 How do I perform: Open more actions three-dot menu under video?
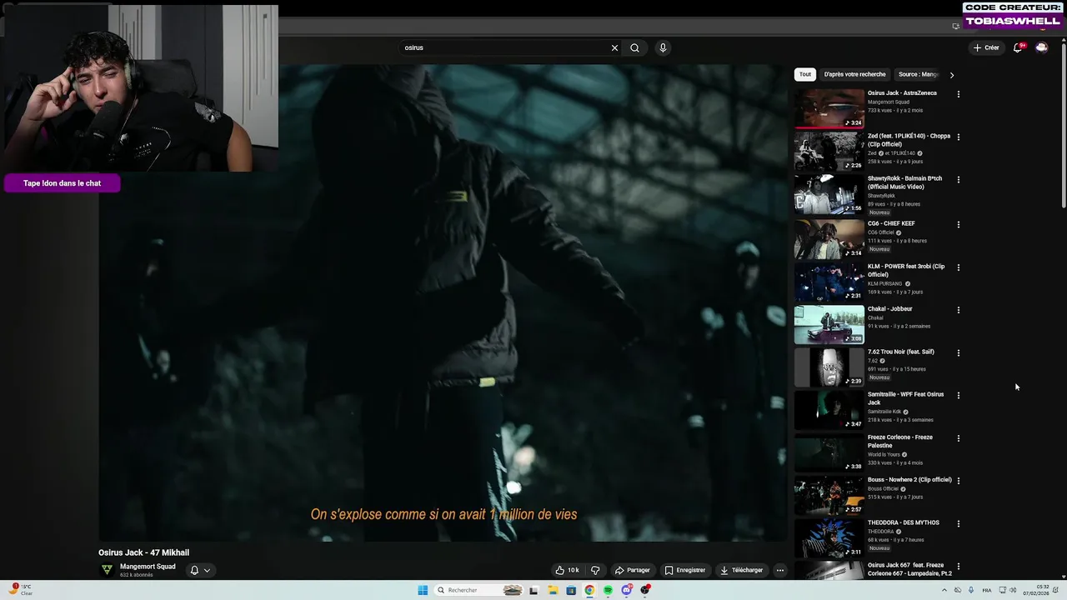[779, 570]
